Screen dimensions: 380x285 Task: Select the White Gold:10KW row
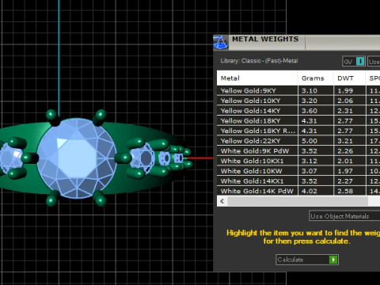(x=298, y=171)
